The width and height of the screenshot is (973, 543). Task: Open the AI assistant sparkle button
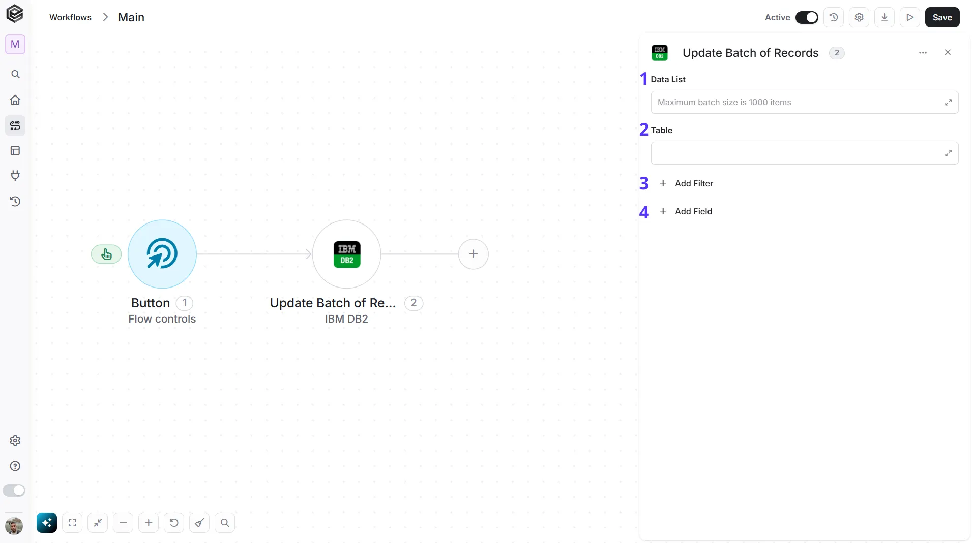47,523
